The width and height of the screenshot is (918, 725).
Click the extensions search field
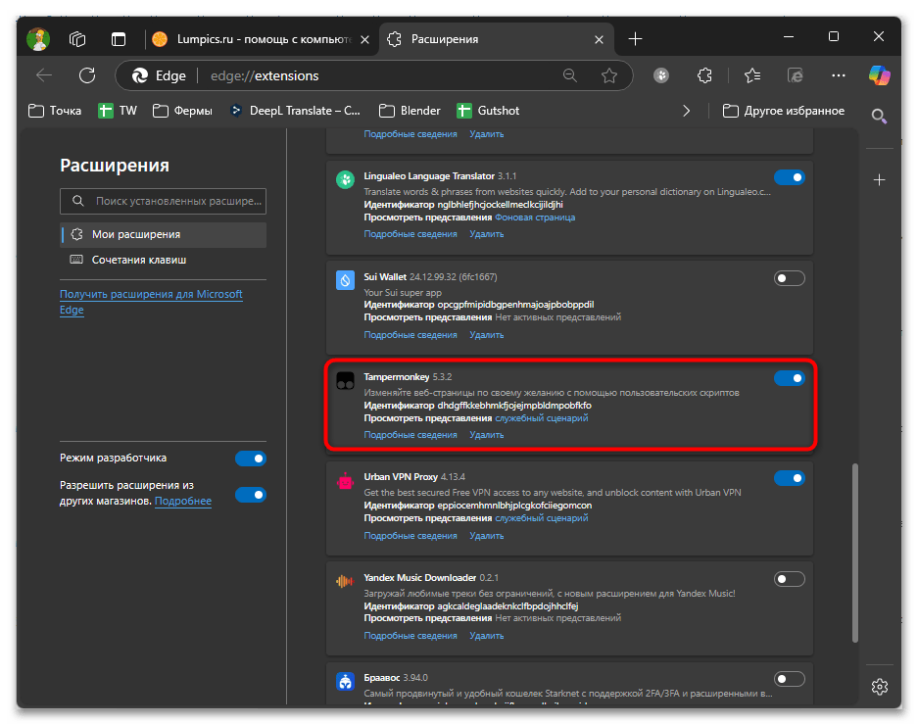click(x=164, y=202)
